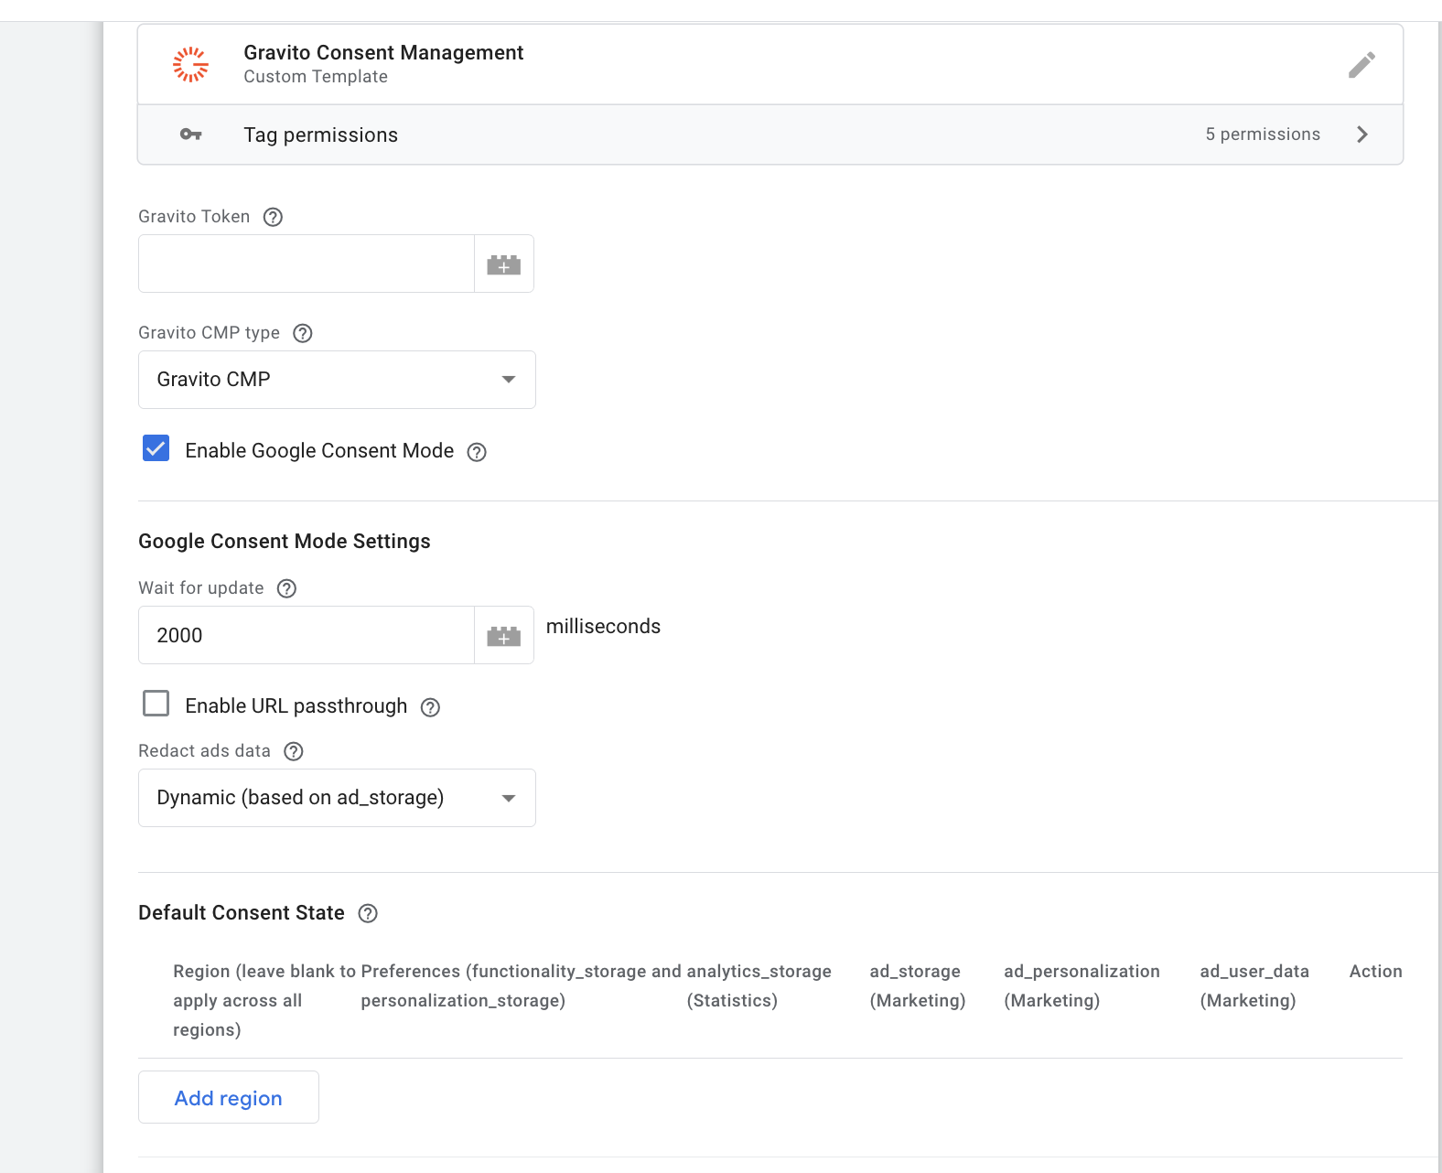The image size is (1442, 1173).
Task: Click the Wait for update field showing 2000
Action: point(307,635)
